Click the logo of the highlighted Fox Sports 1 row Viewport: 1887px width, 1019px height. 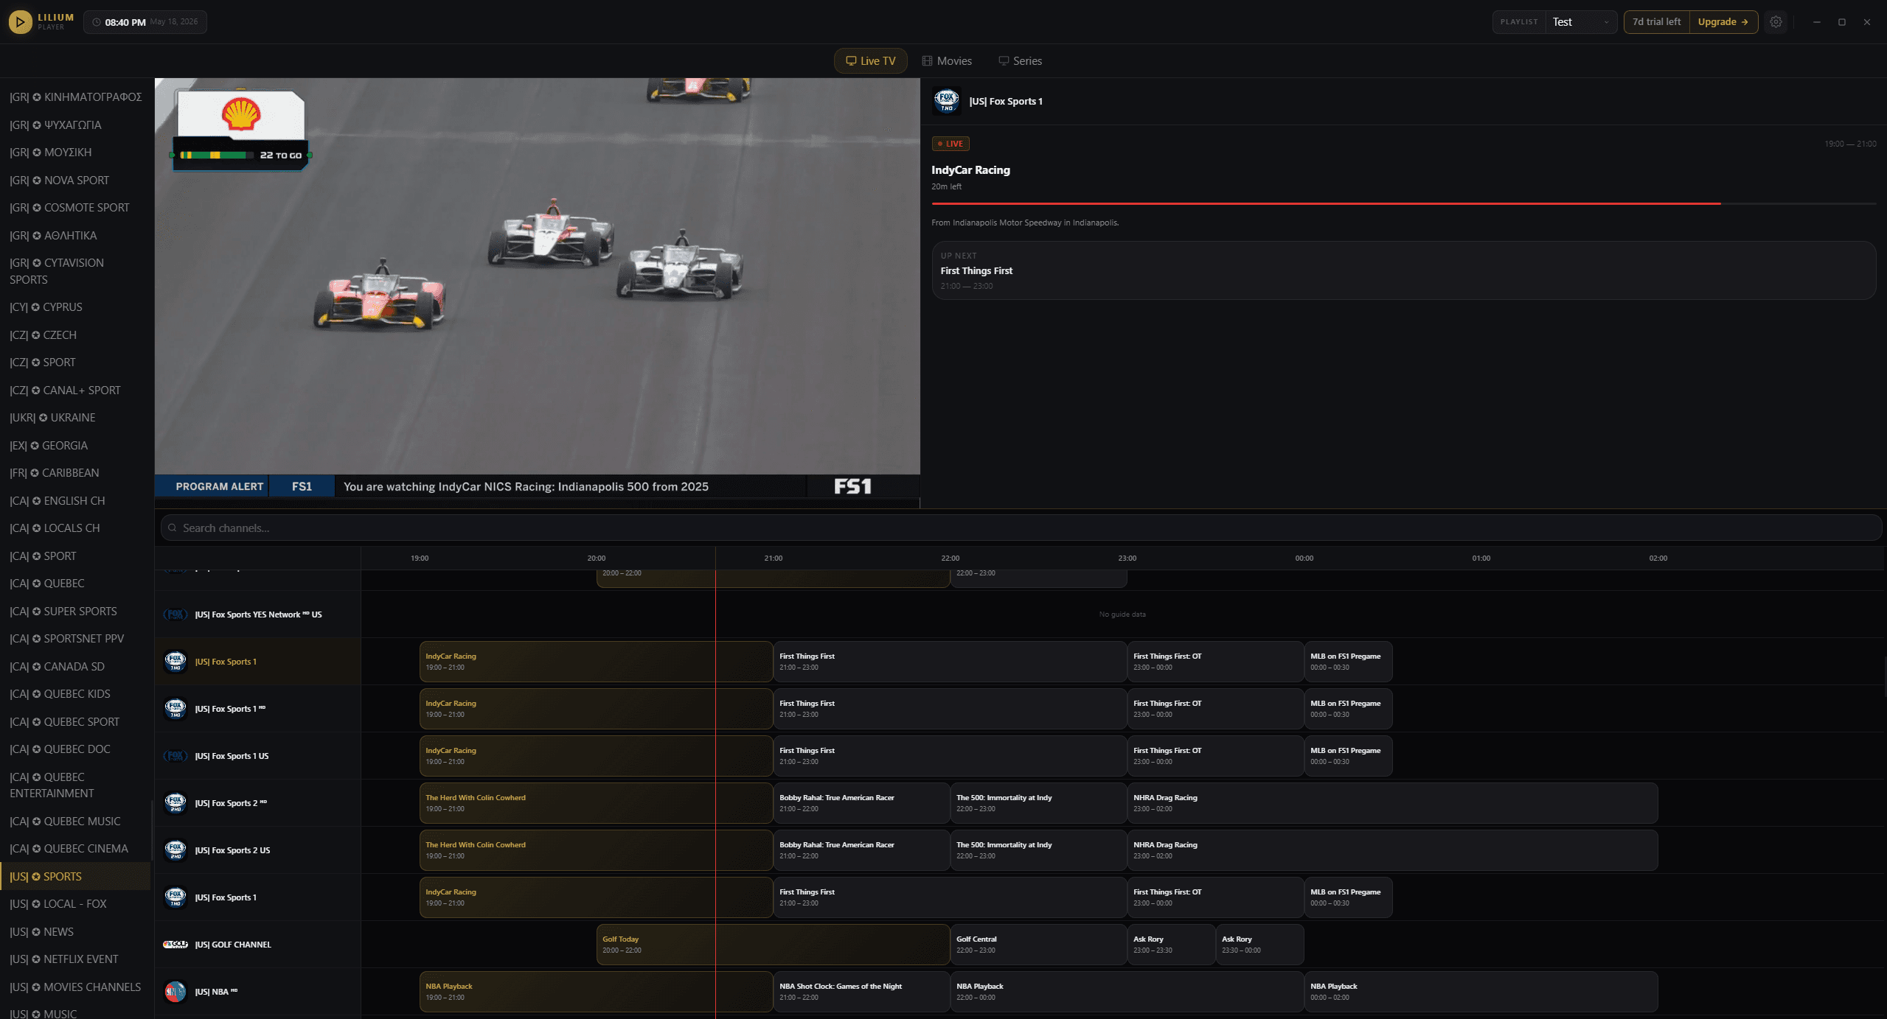pyautogui.click(x=176, y=662)
